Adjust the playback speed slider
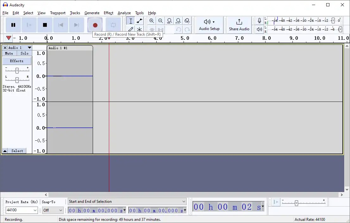 click(297, 203)
